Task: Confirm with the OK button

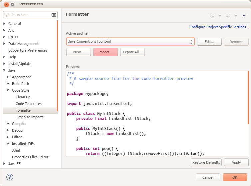Action: 235,177
